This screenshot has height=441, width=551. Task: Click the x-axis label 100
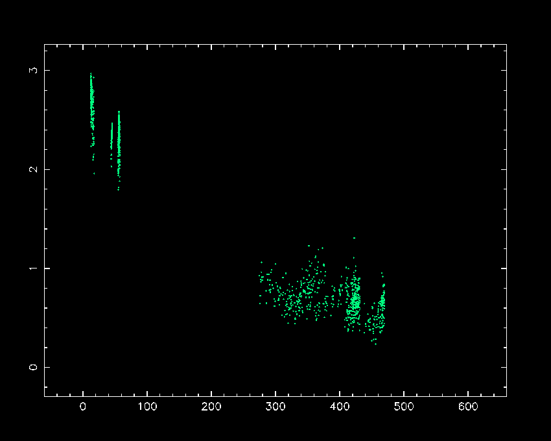(147, 407)
